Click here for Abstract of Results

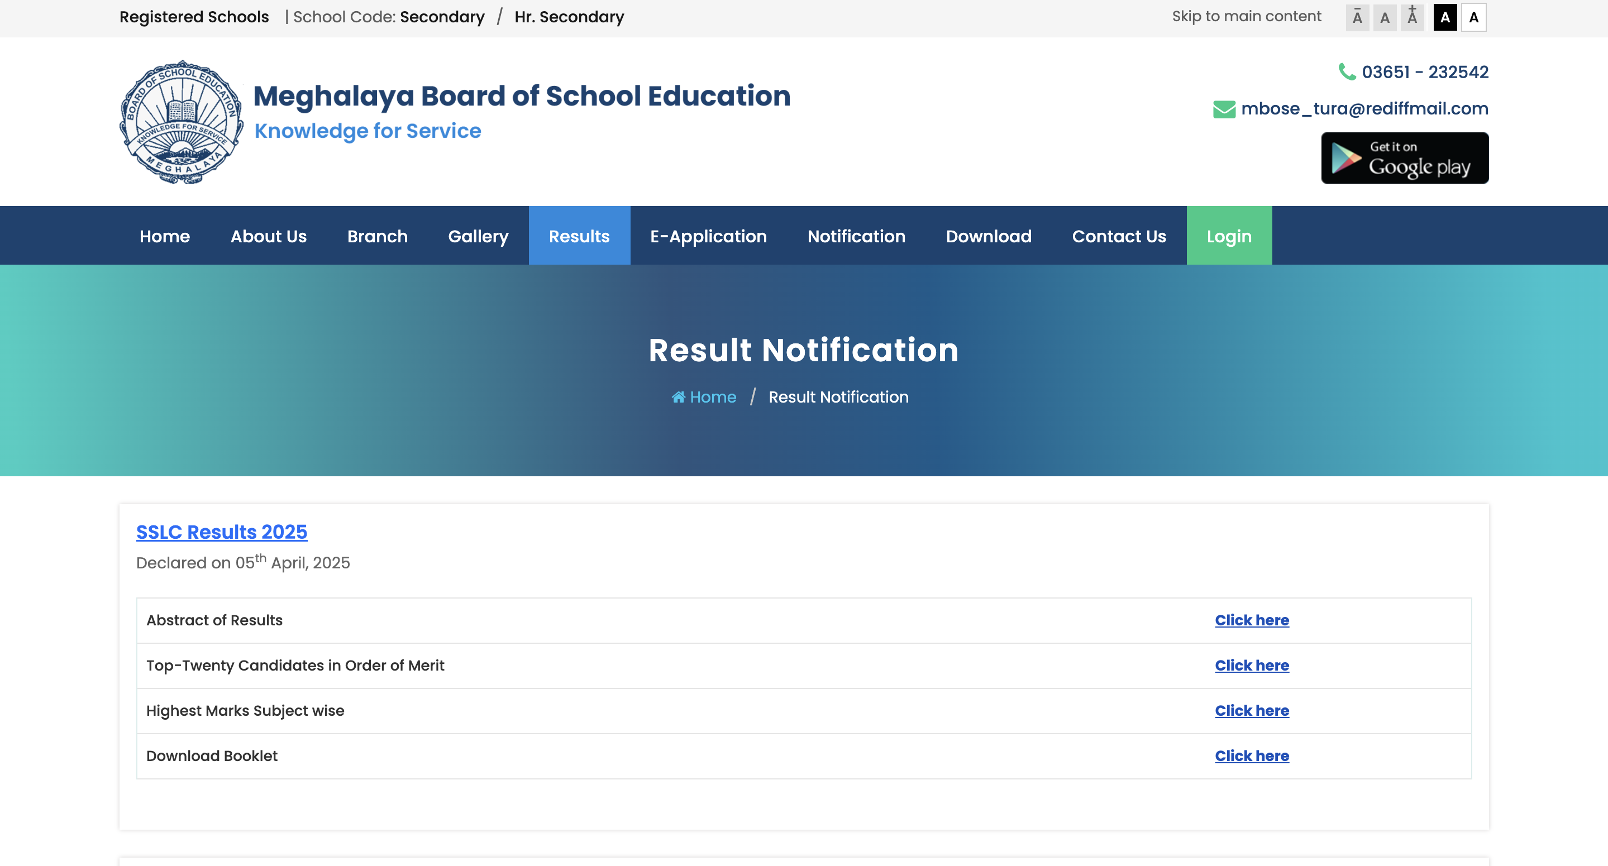[x=1252, y=620]
